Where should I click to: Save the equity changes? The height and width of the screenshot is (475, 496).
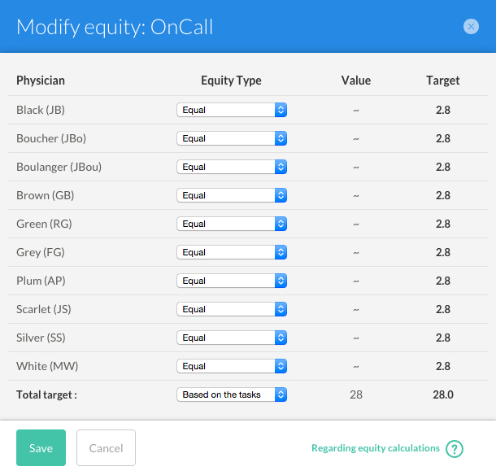tap(41, 448)
